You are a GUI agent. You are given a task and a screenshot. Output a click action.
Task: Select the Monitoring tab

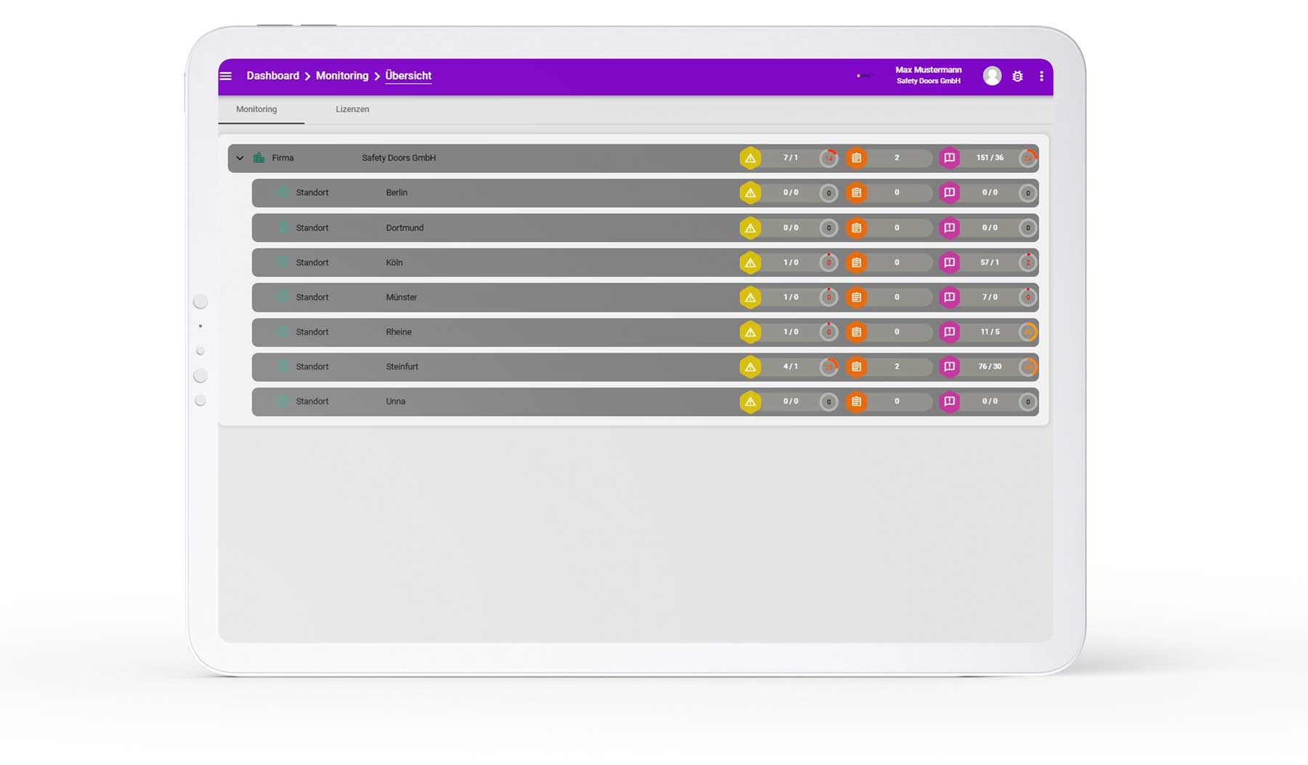coord(257,109)
